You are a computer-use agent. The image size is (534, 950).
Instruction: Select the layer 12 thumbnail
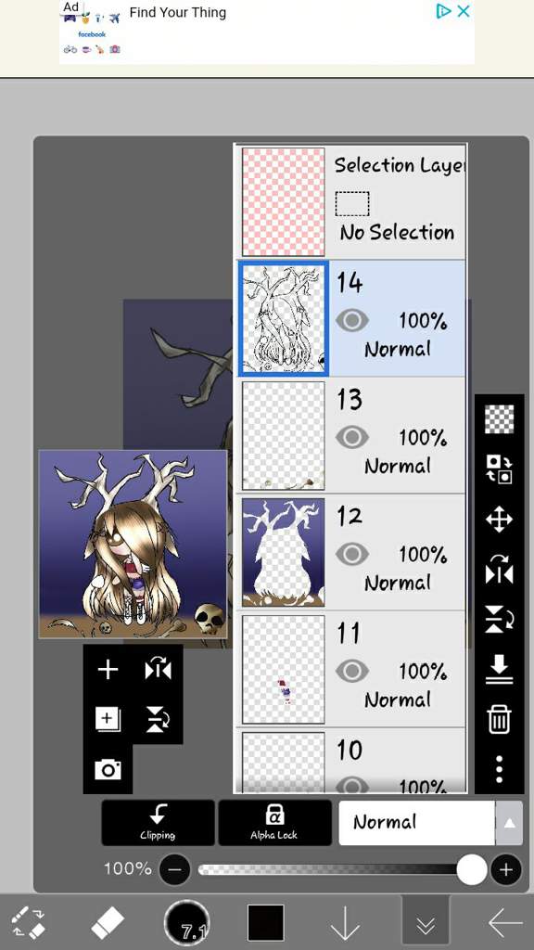[x=284, y=553]
